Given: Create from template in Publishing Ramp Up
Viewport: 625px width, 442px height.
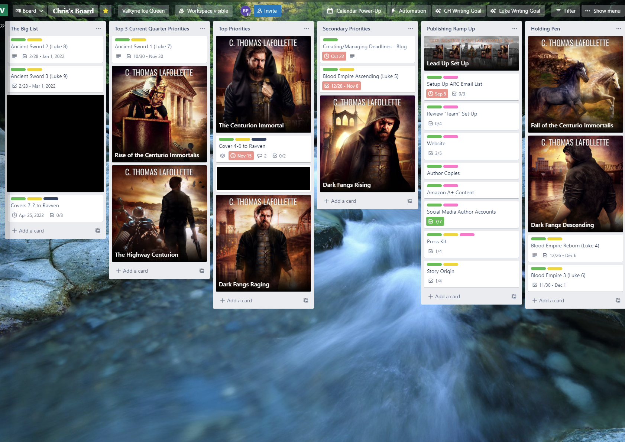Looking at the screenshot, I should pos(514,296).
